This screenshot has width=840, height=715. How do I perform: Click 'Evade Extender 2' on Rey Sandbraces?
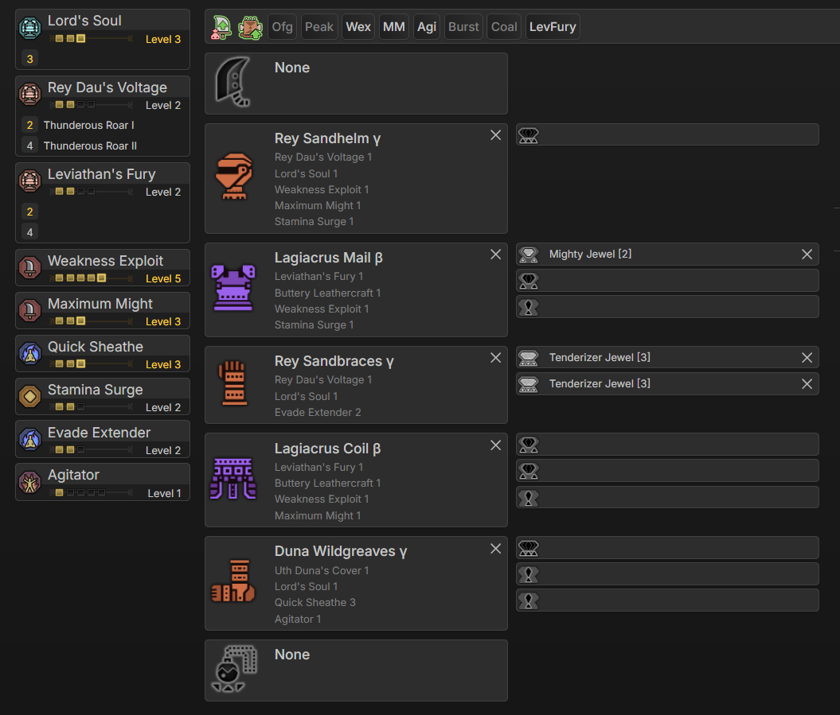coord(318,413)
